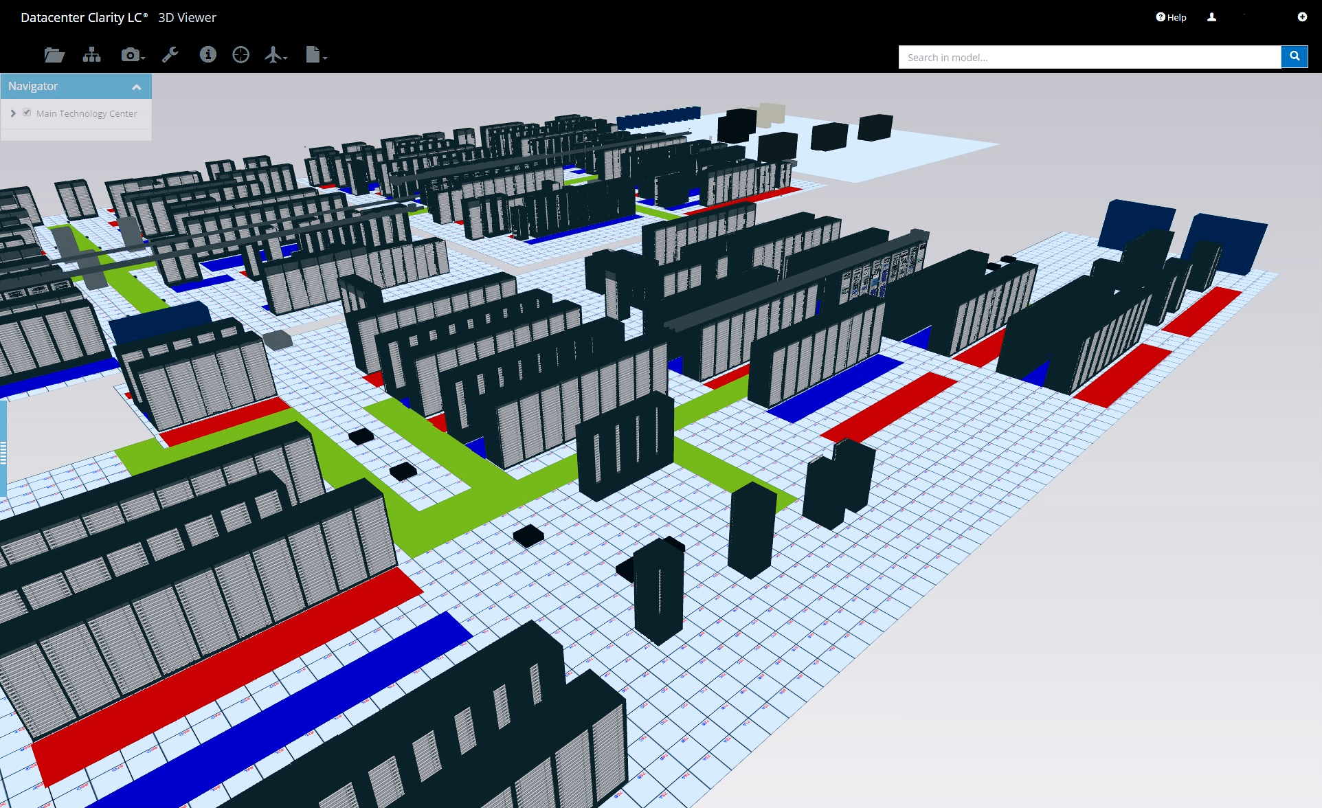Click the info circle icon
Viewport: 1322px width, 808px height.
click(208, 54)
